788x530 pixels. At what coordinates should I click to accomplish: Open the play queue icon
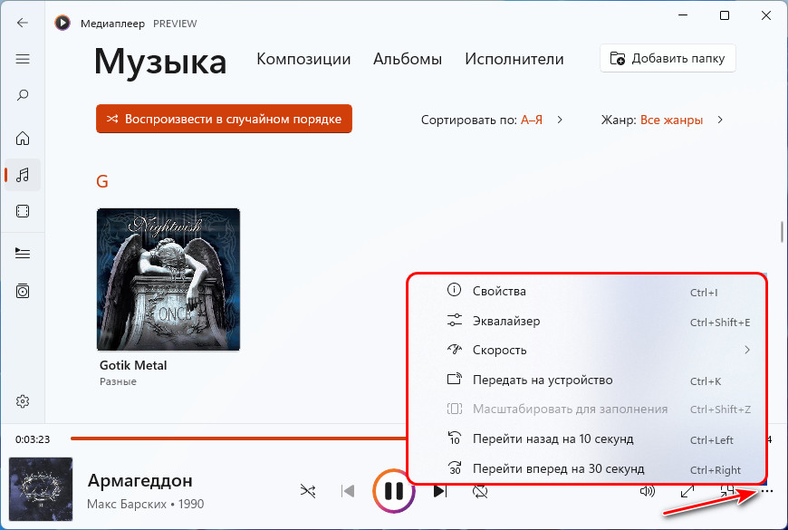[x=23, y=253]
